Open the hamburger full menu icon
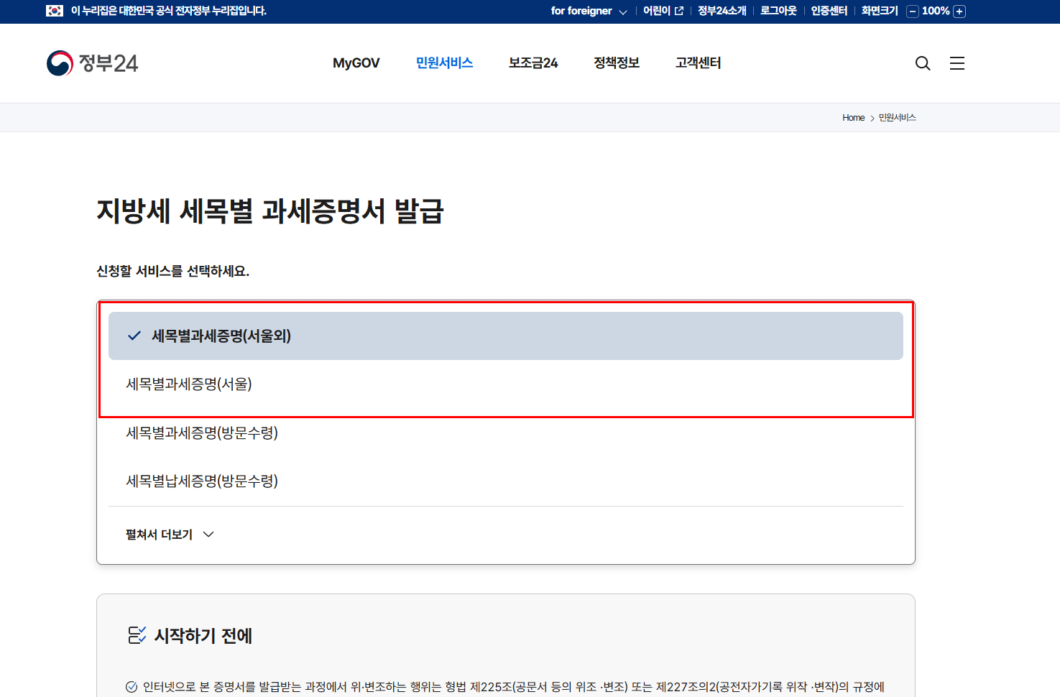Image resolution: width=1060 pixels, height=697 pixels. point(957,63)
